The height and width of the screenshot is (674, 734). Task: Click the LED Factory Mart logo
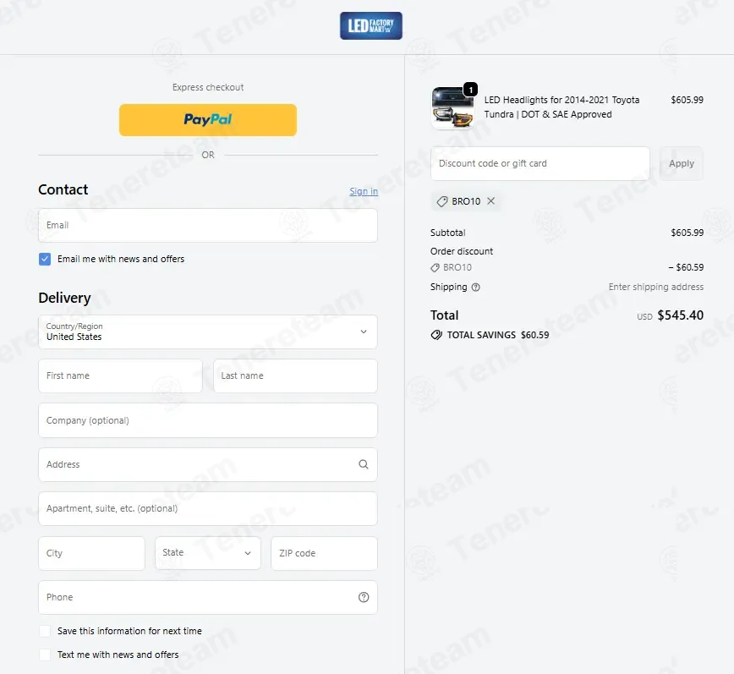[x=370, y=25]
